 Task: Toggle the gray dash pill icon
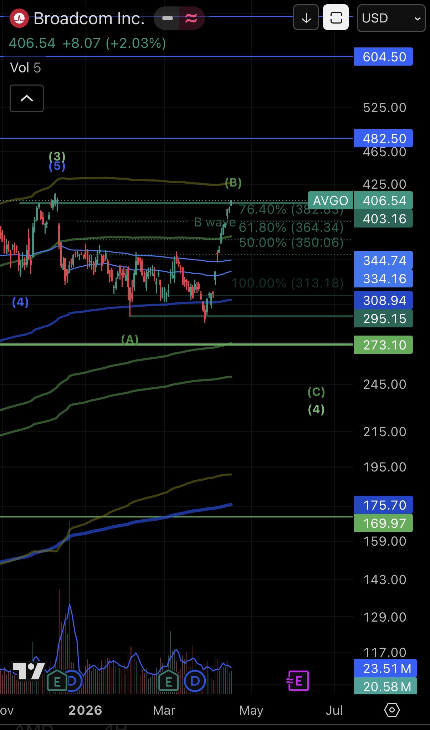click(x=167, y=18)
